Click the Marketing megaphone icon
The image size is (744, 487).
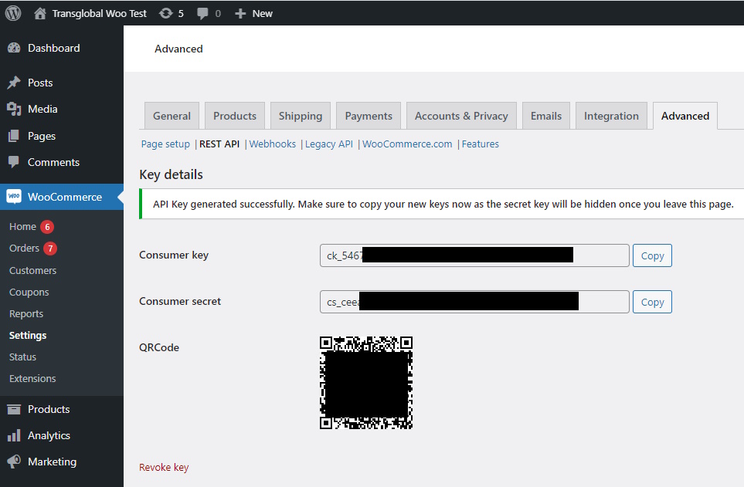point(14,462)
